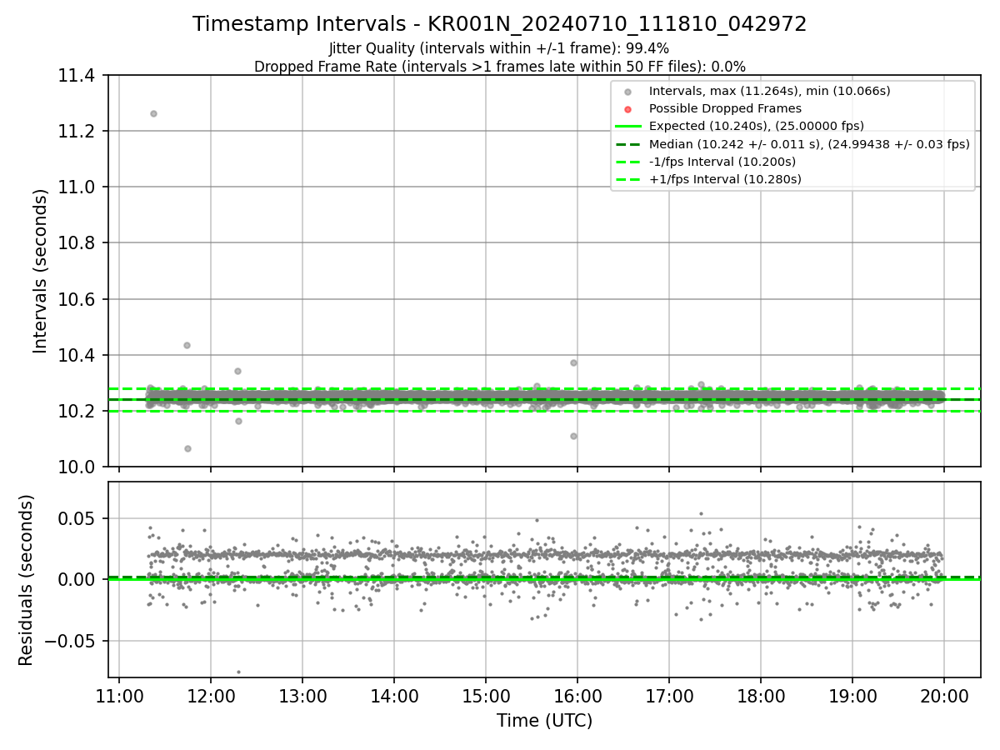The width and height of the screenshot is (1000, 750).
Task: Click the solid green line sample for Expected
Action: 628,127
